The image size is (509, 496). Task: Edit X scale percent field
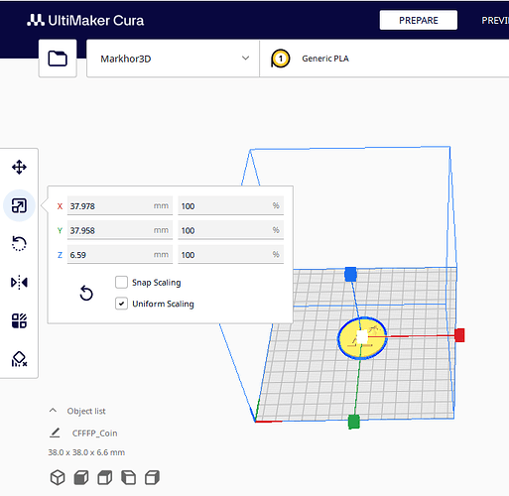coord(231,206)
